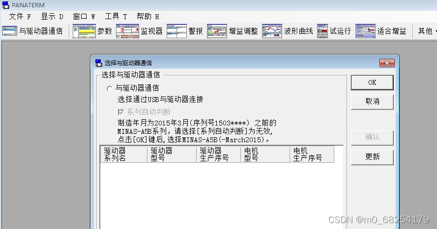437x229 pixels.
Task: Close the 选择与驱动器通信 dialog
Action: point(387,63)
